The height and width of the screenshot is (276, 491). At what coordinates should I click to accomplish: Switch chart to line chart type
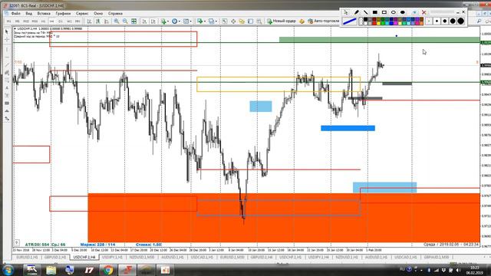point(107,21)
